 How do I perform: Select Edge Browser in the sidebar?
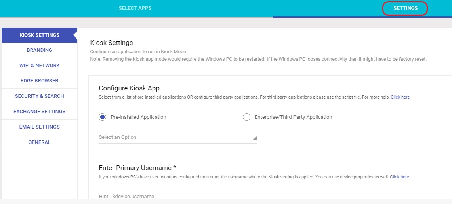point(40,81)
